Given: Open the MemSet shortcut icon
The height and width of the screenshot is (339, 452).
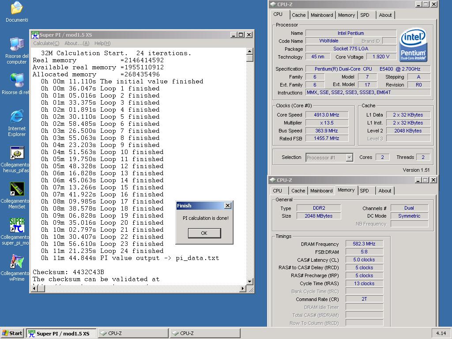Looking at the screenshot, I should (17, 189).
